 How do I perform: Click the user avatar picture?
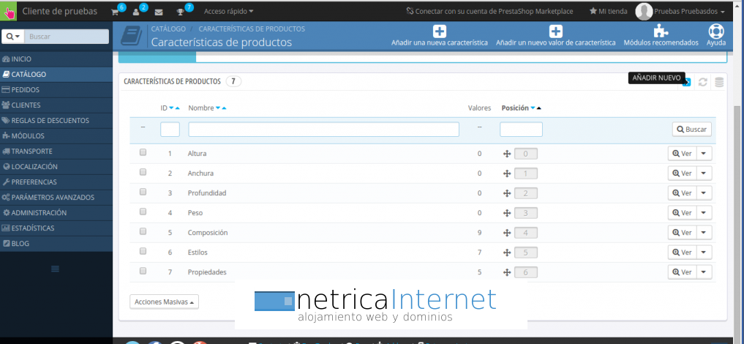(x=643, y=12)
